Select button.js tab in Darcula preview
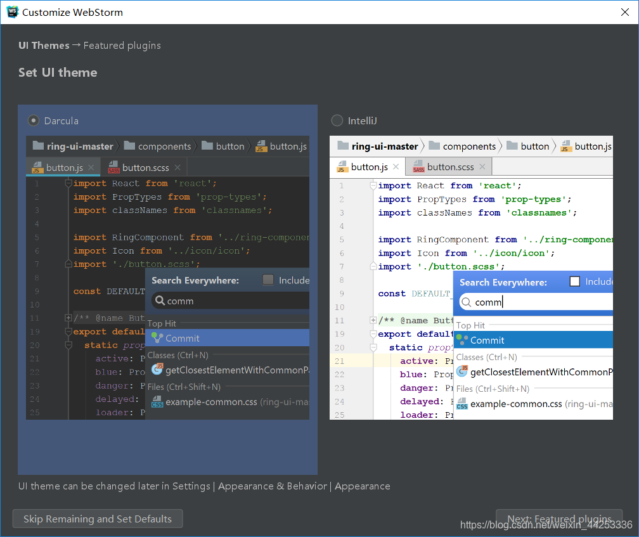Screen dimensions: 639x537 tap(63, 167)
